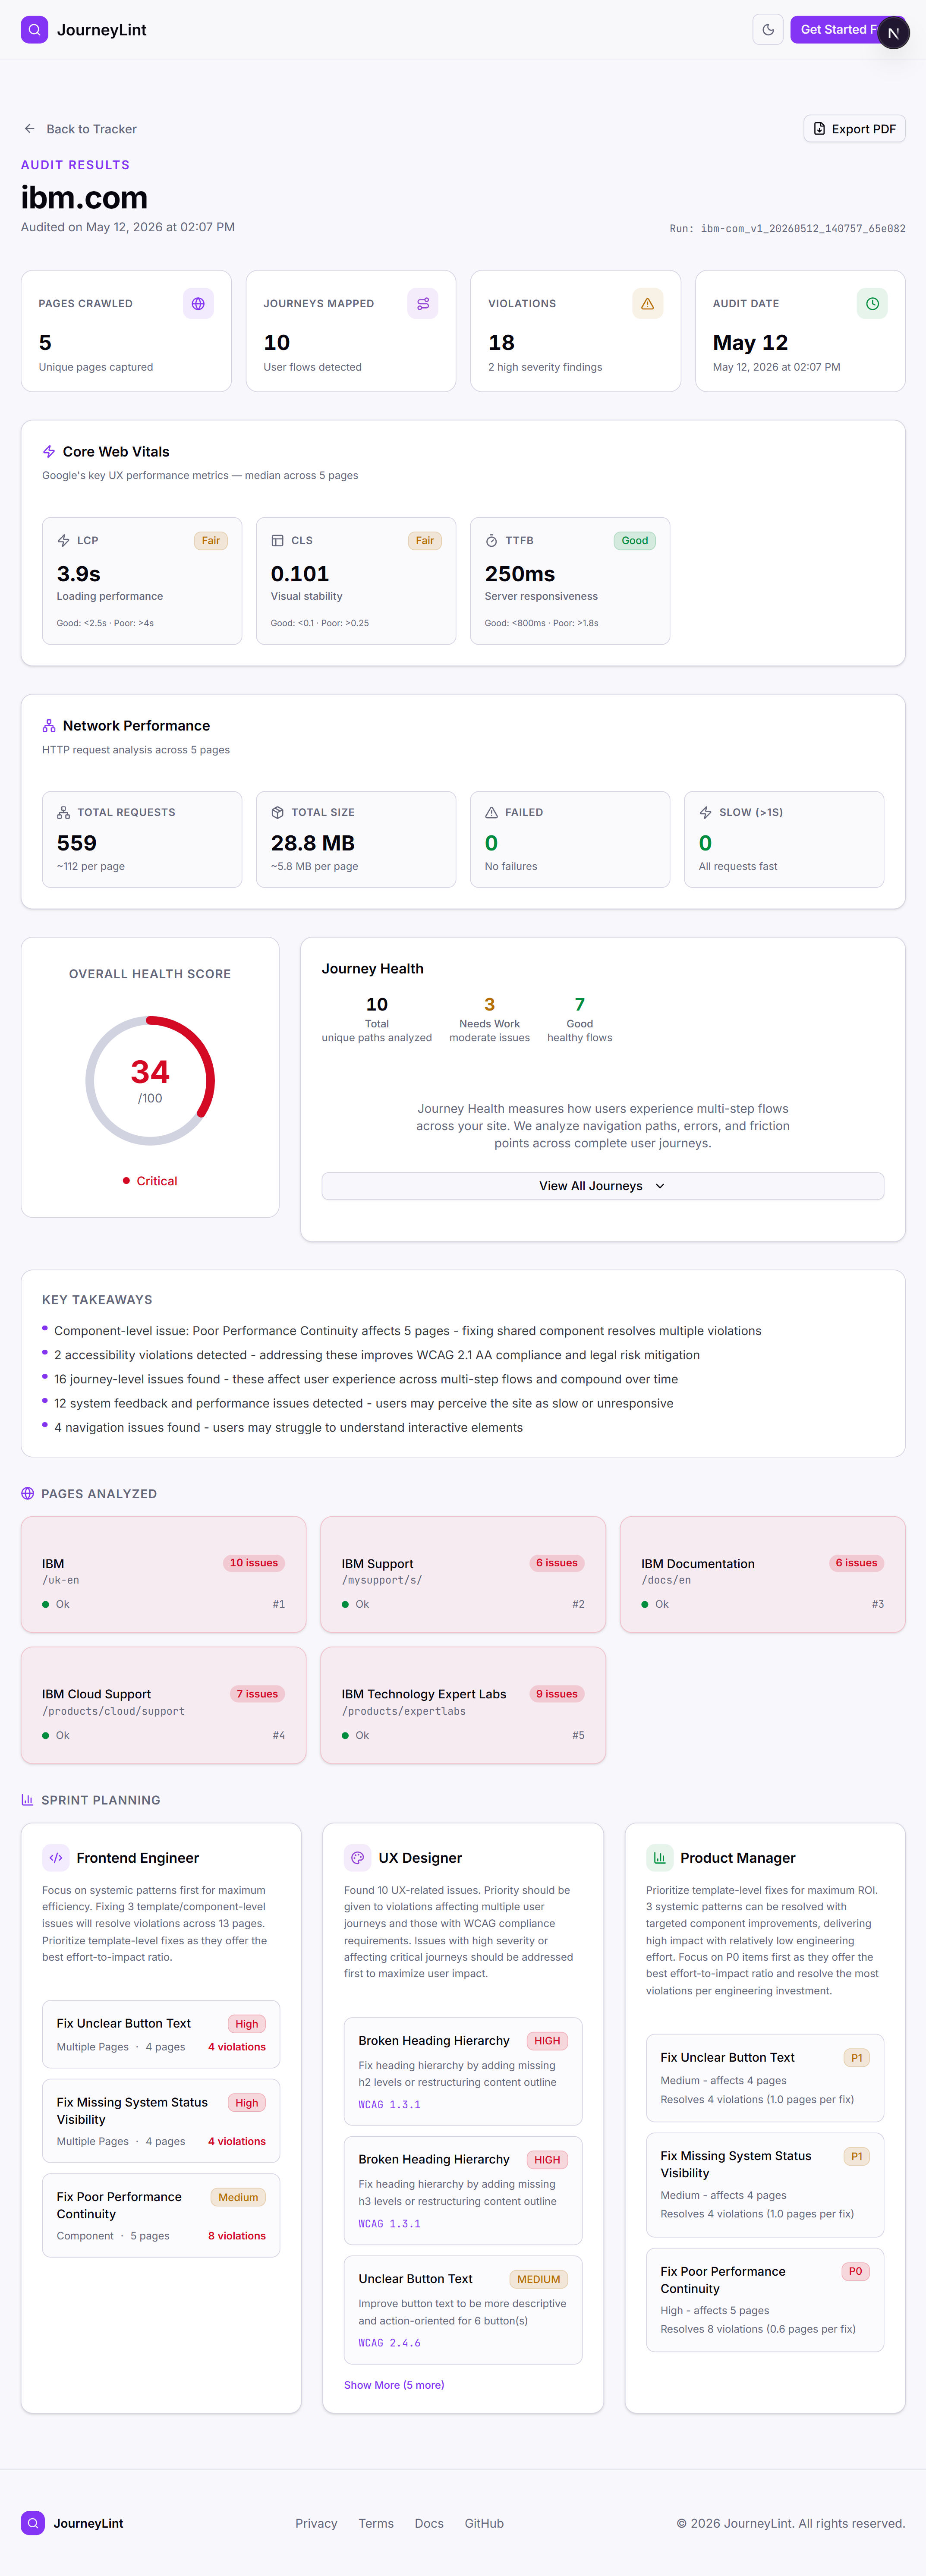Open the user avatar labeled N
This screenshot has width=926, height=2576.
(x=893, y=33)
